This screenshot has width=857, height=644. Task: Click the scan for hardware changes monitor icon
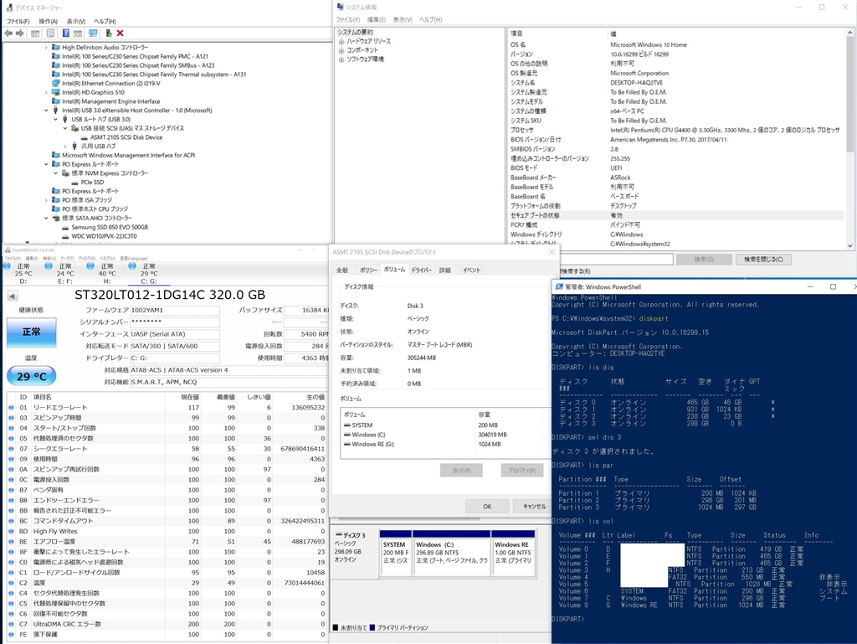[x=93, y=33]
